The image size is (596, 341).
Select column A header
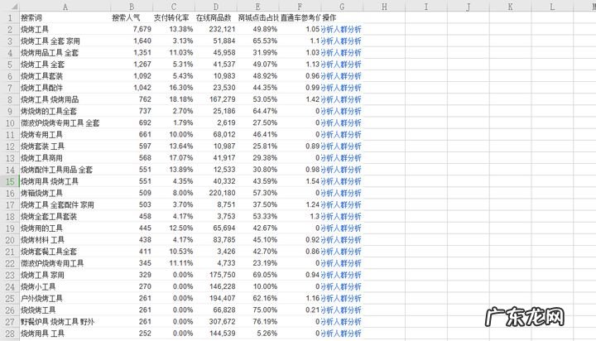65,7
